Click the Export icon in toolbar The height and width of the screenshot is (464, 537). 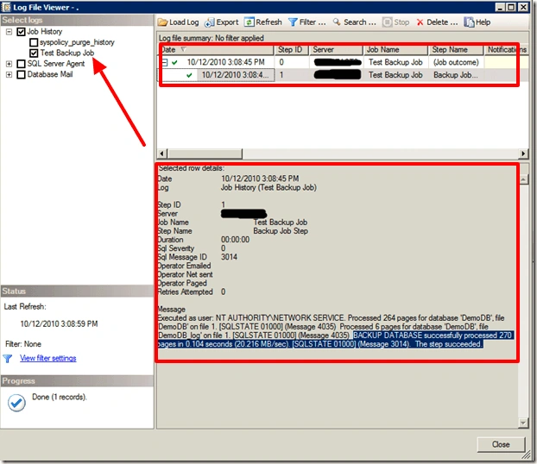pyautogui.click(x=209, y=22)
